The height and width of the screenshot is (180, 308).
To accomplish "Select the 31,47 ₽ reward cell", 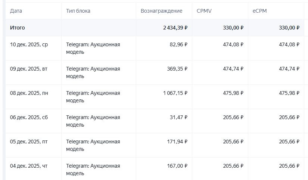I will tap(178, 118).
